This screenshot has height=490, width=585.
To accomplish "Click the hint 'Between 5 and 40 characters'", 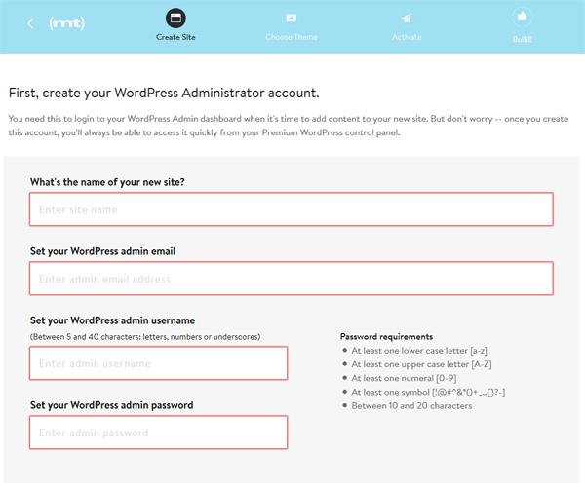I will click(145, 337).
